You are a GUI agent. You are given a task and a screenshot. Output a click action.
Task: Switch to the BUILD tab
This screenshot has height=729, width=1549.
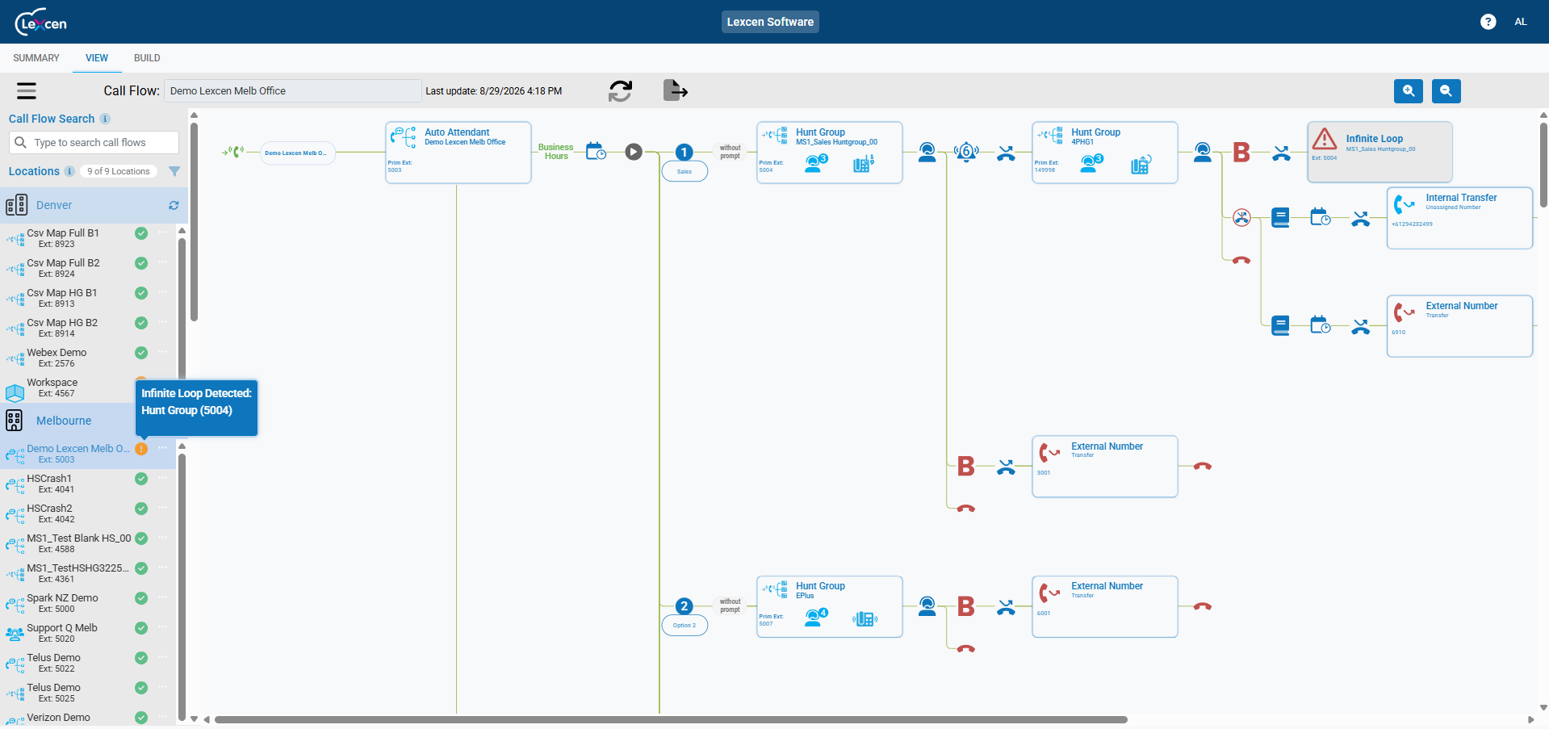pyautogui.click(x=147, y=58)
